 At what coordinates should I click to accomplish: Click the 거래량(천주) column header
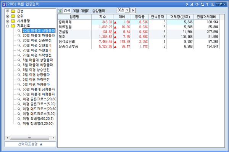[180, 17]
